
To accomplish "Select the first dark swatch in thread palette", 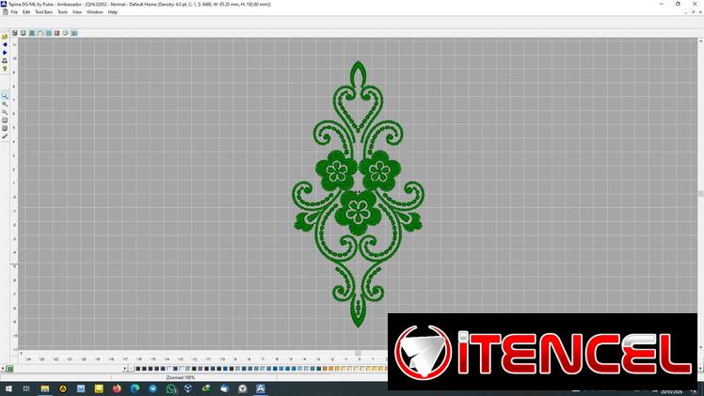I will pyautogui.click(x=137, y=369).
